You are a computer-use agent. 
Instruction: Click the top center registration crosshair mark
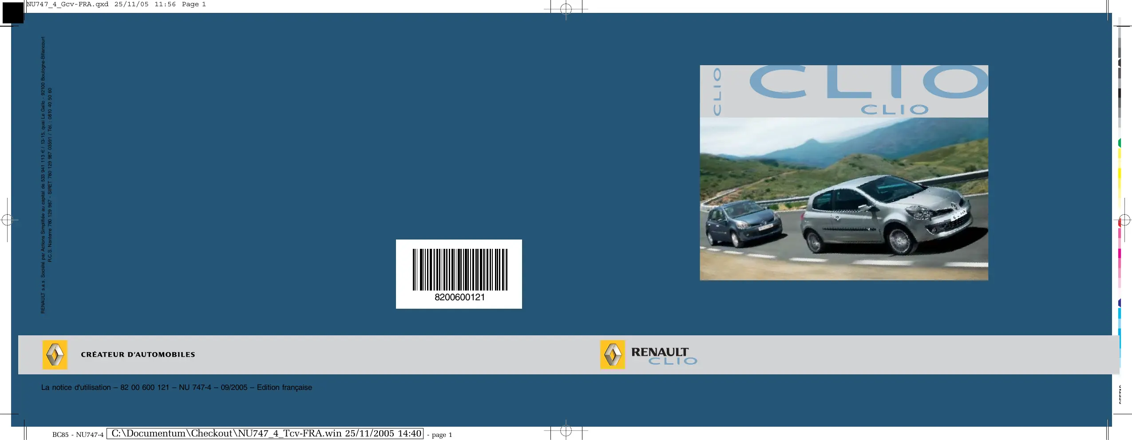[x=566, y=9]
